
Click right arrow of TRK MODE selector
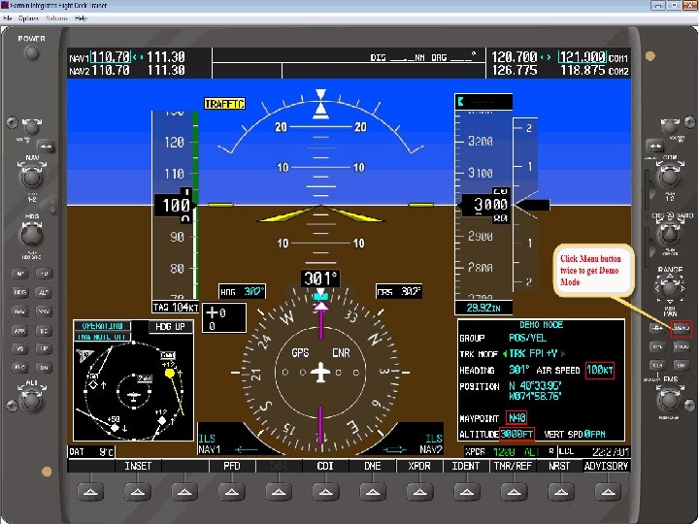click(x=563, y=354)
